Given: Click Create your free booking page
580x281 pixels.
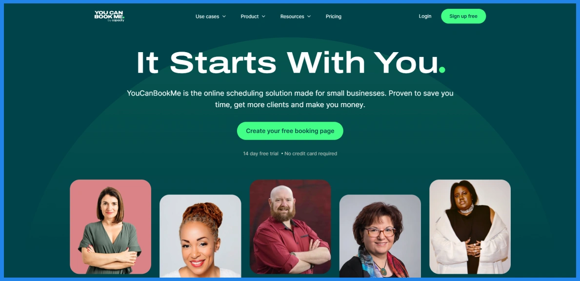Looking at the screenshot, I should coord(290,131).
